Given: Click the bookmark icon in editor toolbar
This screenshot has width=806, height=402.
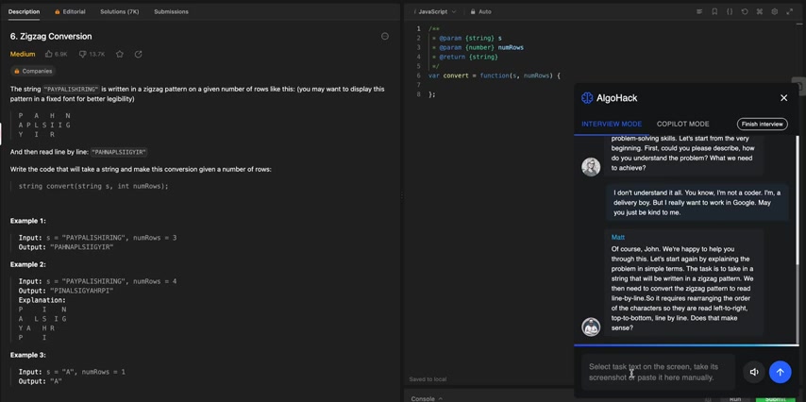Looking at the screenshot, I should (714, 11).
